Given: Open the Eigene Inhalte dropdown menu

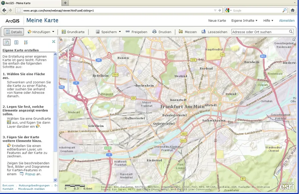Looking at the screenshot, I should pyautogui.click(x=244, y=21).
